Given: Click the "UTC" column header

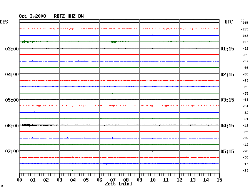Looking at the screenshot, I should (x=228, y=22).
